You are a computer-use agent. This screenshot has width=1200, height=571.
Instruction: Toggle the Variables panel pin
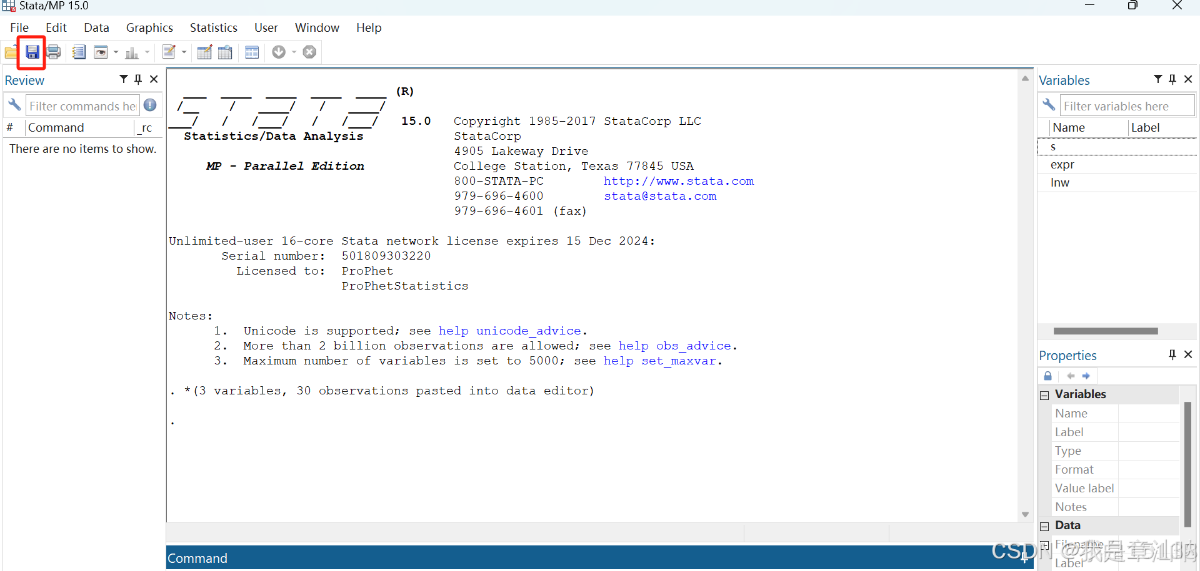point(1172,79)
